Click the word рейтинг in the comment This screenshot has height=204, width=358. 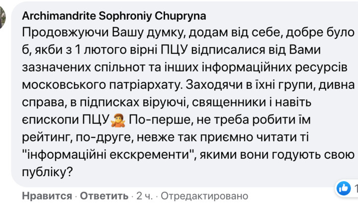coord(45,137)
